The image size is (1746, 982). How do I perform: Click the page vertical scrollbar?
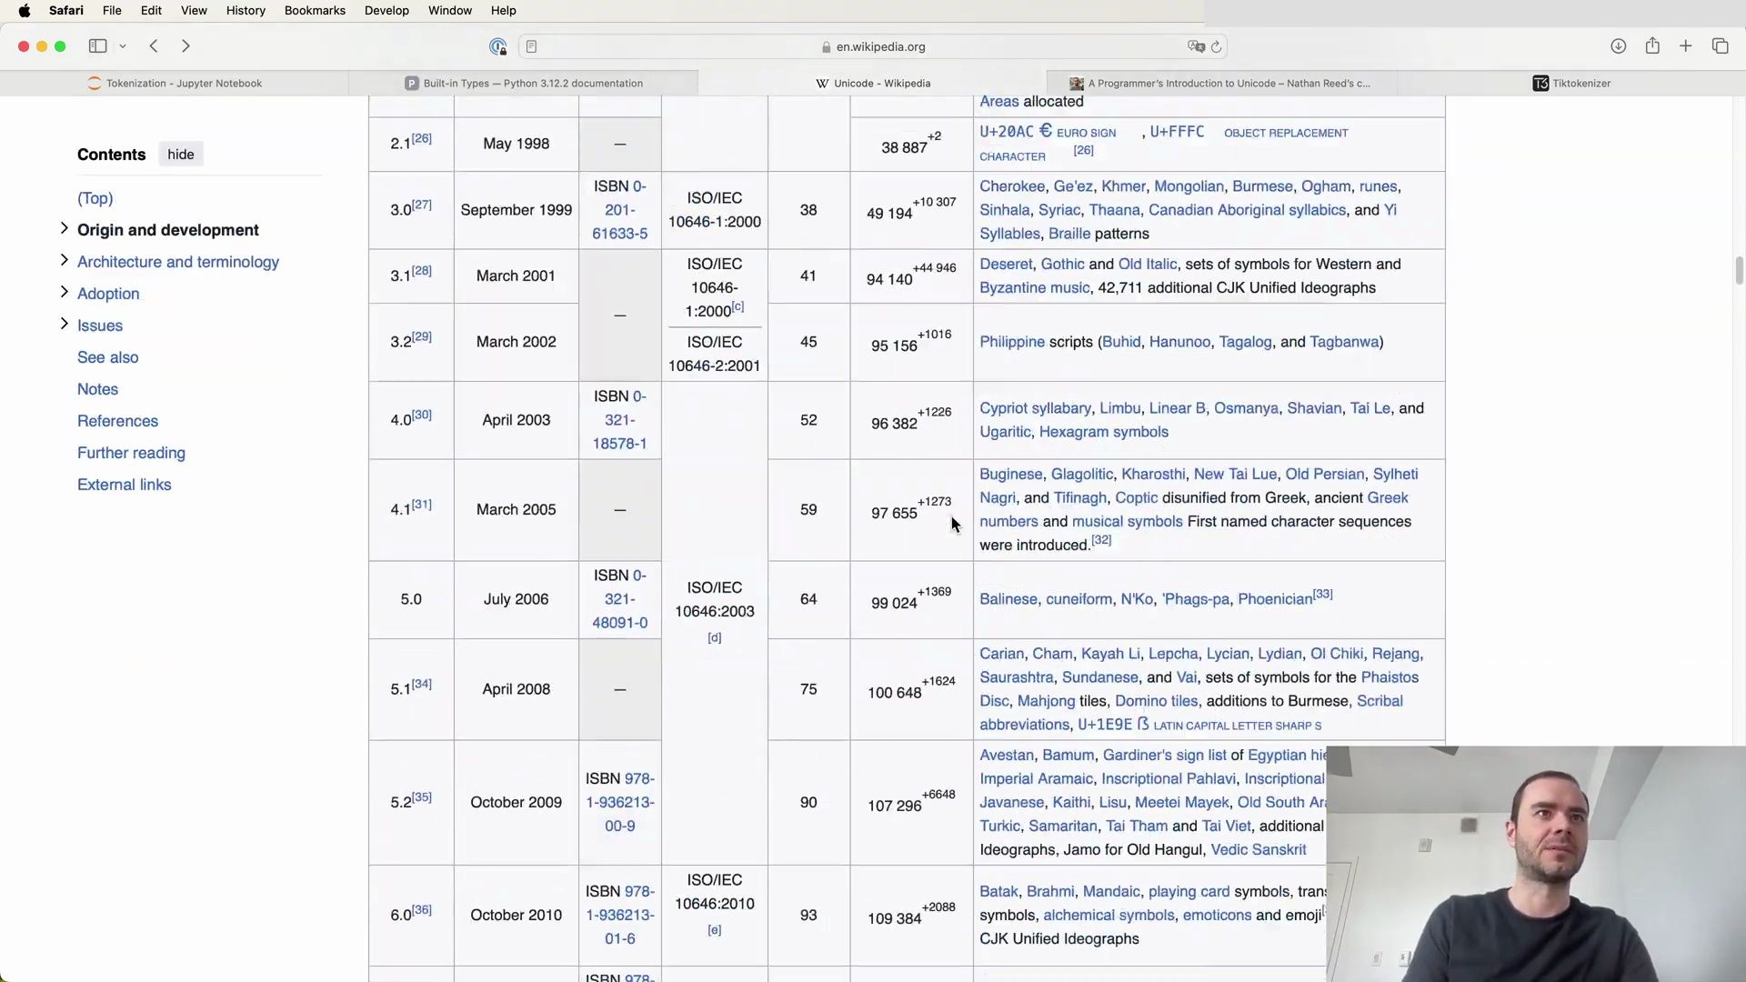[x=1739, y=270]
